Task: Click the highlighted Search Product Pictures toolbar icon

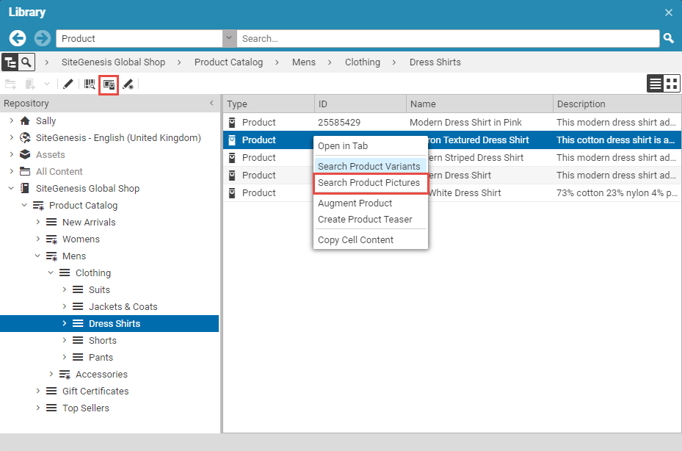Action: [x=108, y=84]
